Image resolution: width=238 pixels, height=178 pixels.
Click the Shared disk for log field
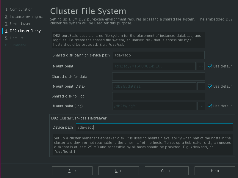158,96
